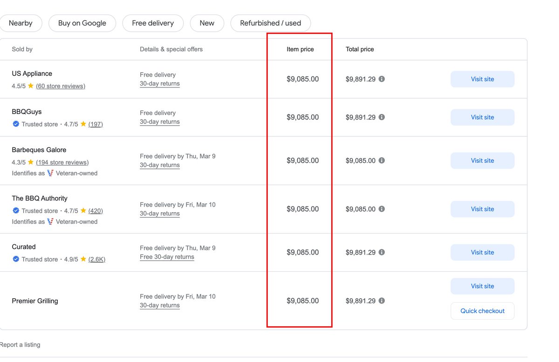
Task: Click the Total price column header
Action: pos(360,49)
